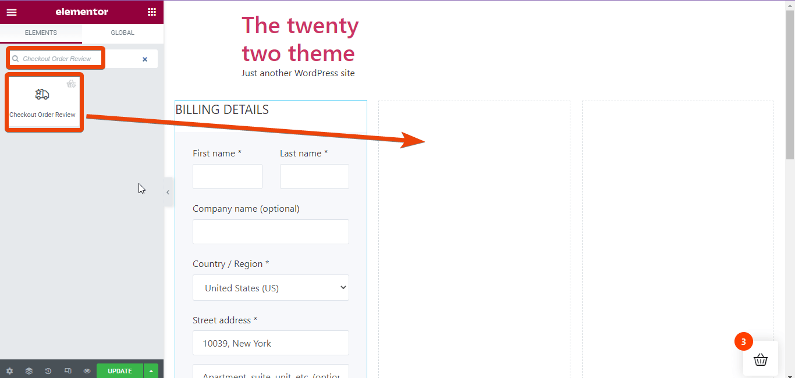Switch to the Global tab
This screenshot has height=378, width=795.
pos(122,33)
